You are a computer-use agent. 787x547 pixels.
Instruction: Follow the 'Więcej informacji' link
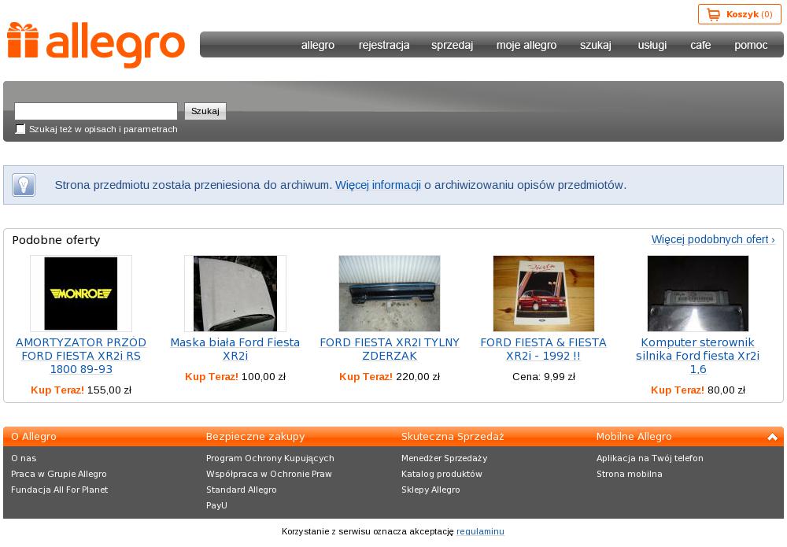(x=378, y=185)
